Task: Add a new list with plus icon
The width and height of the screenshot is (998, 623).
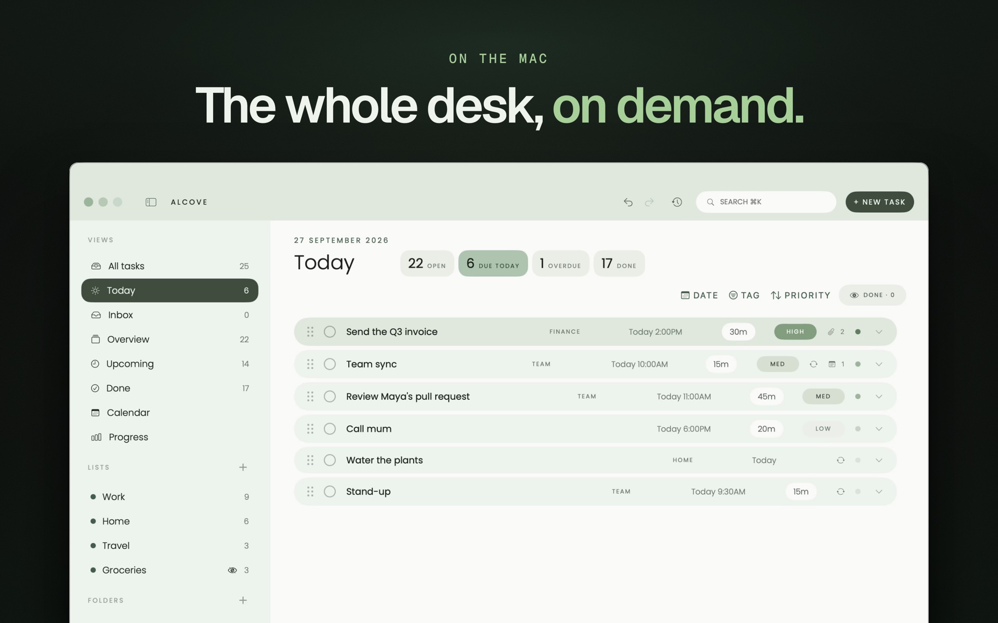Action: point(243,467)
